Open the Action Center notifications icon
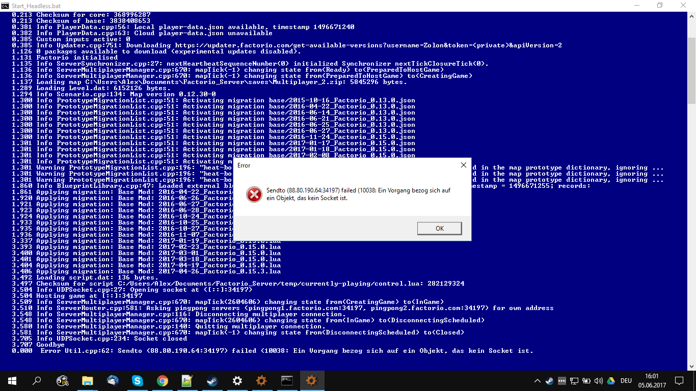 point(679,381)
